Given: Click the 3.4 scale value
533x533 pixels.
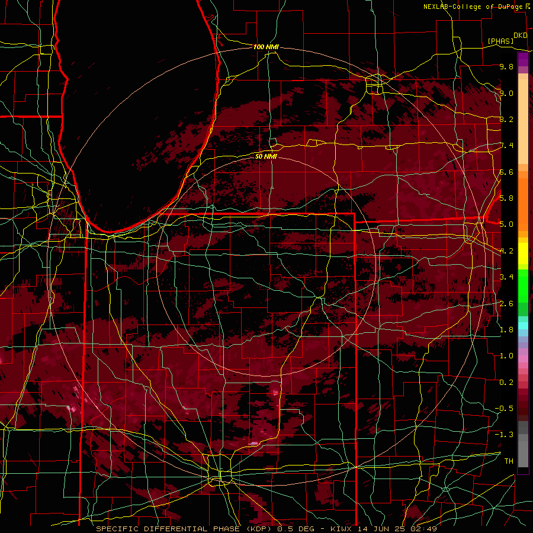Looking at the screenshot, I should 506,277.
